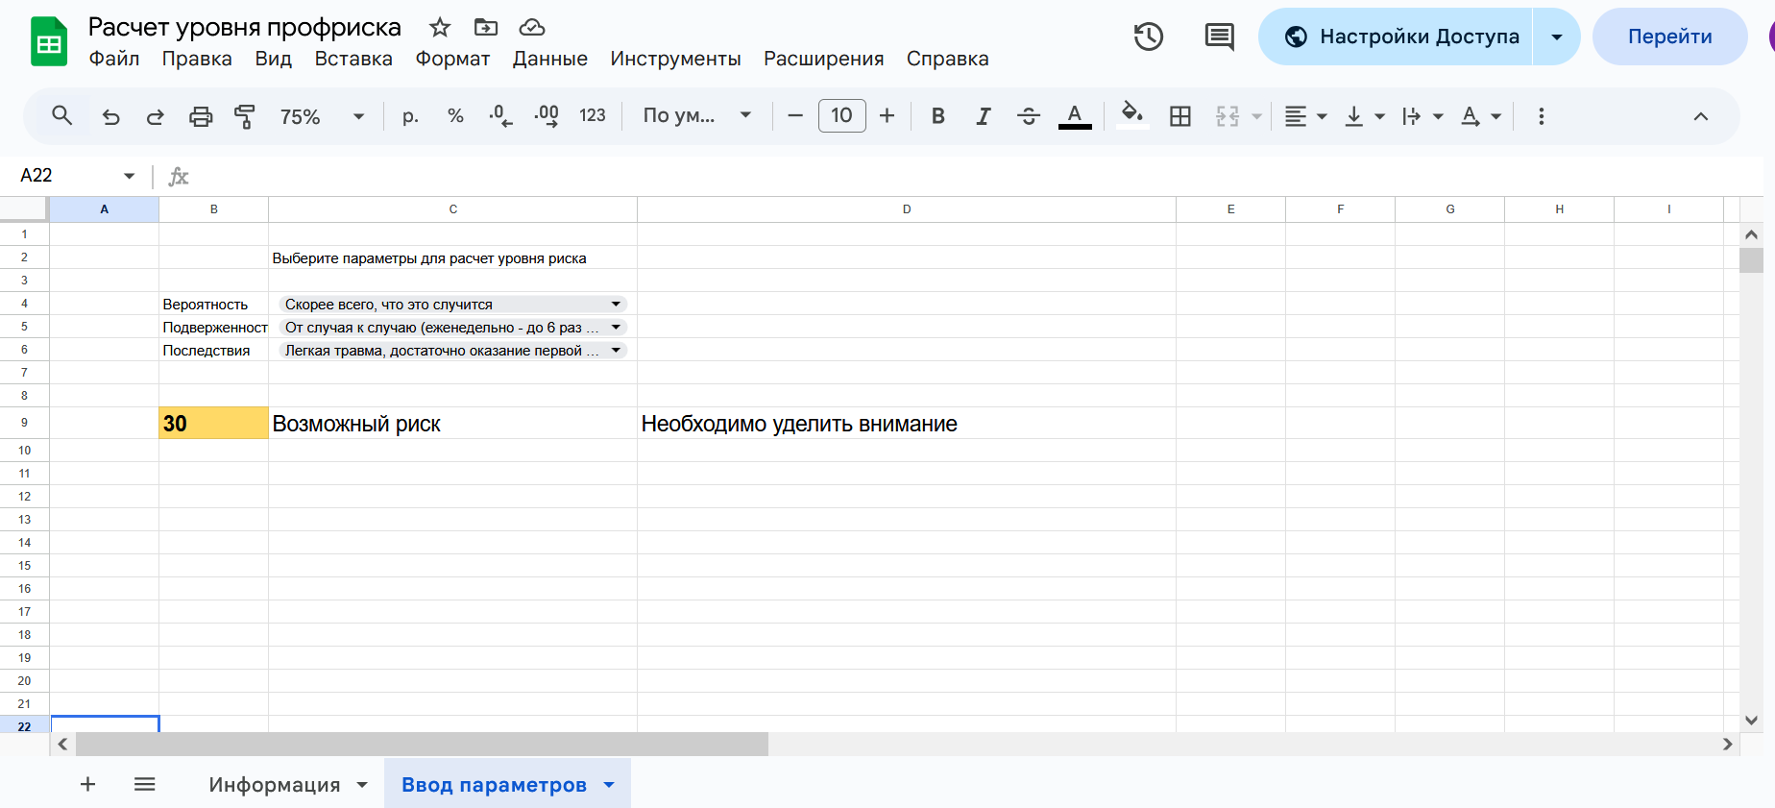Open the Данные menu
This screenshot has width=1775, height=808.
[x=549, y=59]
